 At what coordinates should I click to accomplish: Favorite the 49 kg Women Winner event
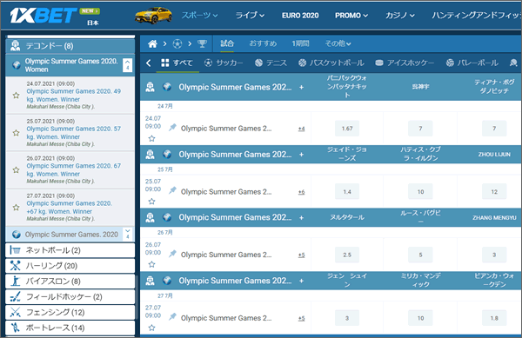click(16, 96)
